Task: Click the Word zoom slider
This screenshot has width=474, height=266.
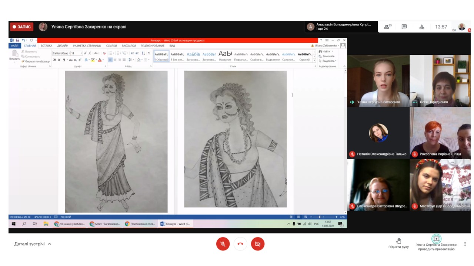Action: pyautogui.click(x=320, y=217)
